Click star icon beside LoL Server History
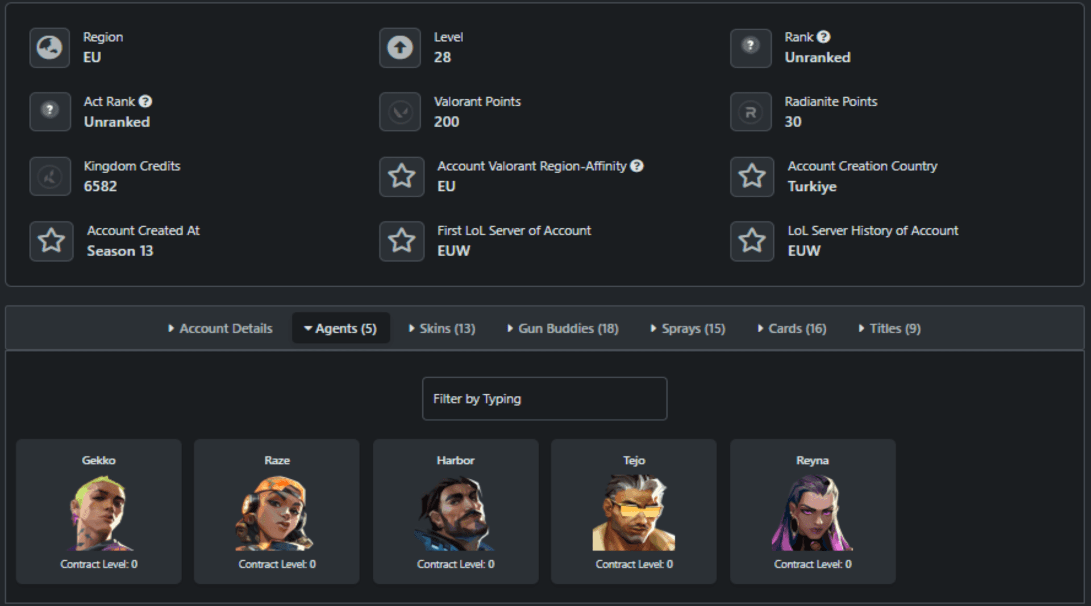The width and height of the screenshot is (1091, 606). pos(752,241)
